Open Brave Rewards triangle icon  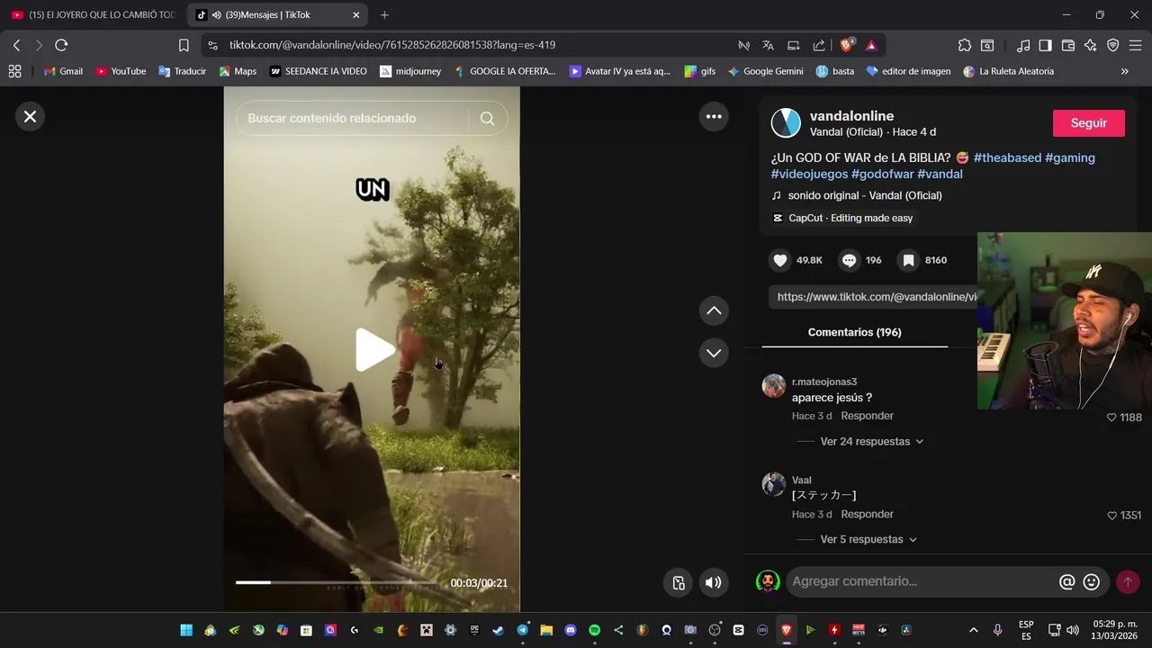[871, 45]
